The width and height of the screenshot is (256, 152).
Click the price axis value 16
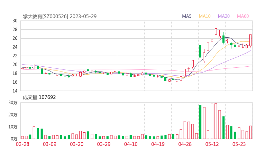click(15, 82)
